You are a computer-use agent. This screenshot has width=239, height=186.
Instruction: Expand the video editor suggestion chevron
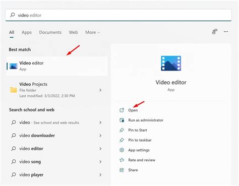pyautogui.click(x=100, y=149)
